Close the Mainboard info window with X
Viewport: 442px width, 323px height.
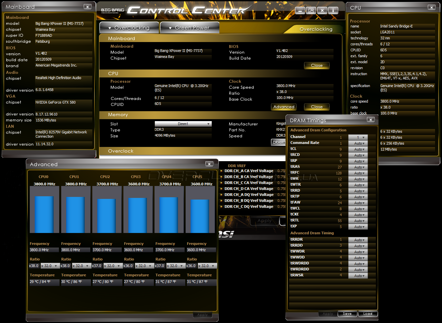click(x=87, y=7)
